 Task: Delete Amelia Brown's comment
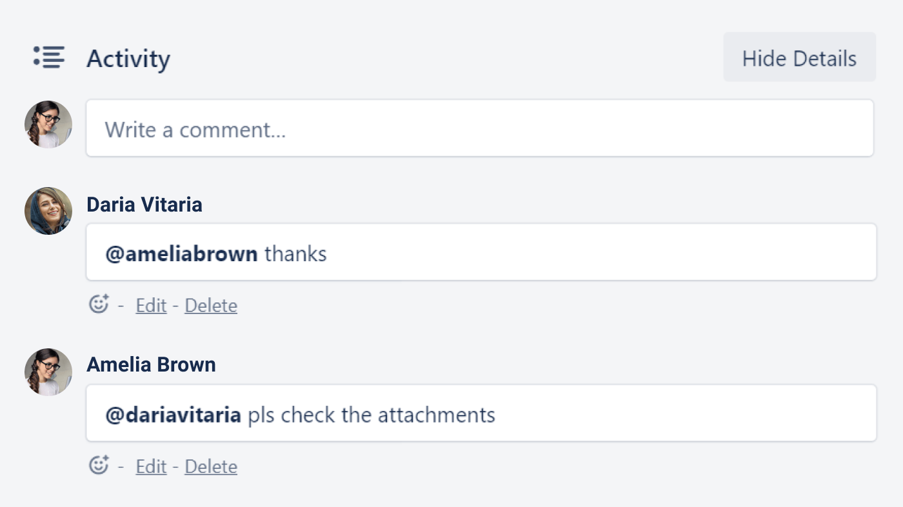pos(210,466)
